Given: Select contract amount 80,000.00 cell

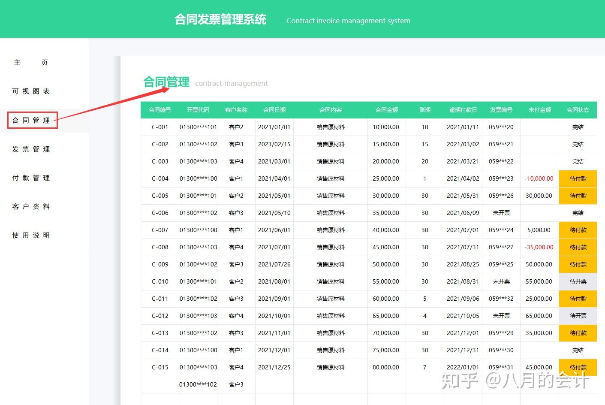Looking at the screenshot, I should (386, 367).
